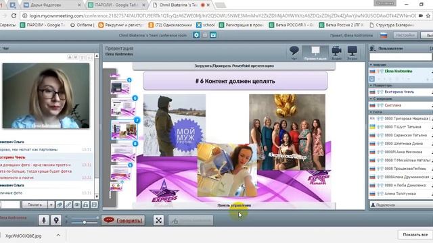
Task: Open the Одноклассники bookmark
Action: pyautogui.click(x=170, y=25)
